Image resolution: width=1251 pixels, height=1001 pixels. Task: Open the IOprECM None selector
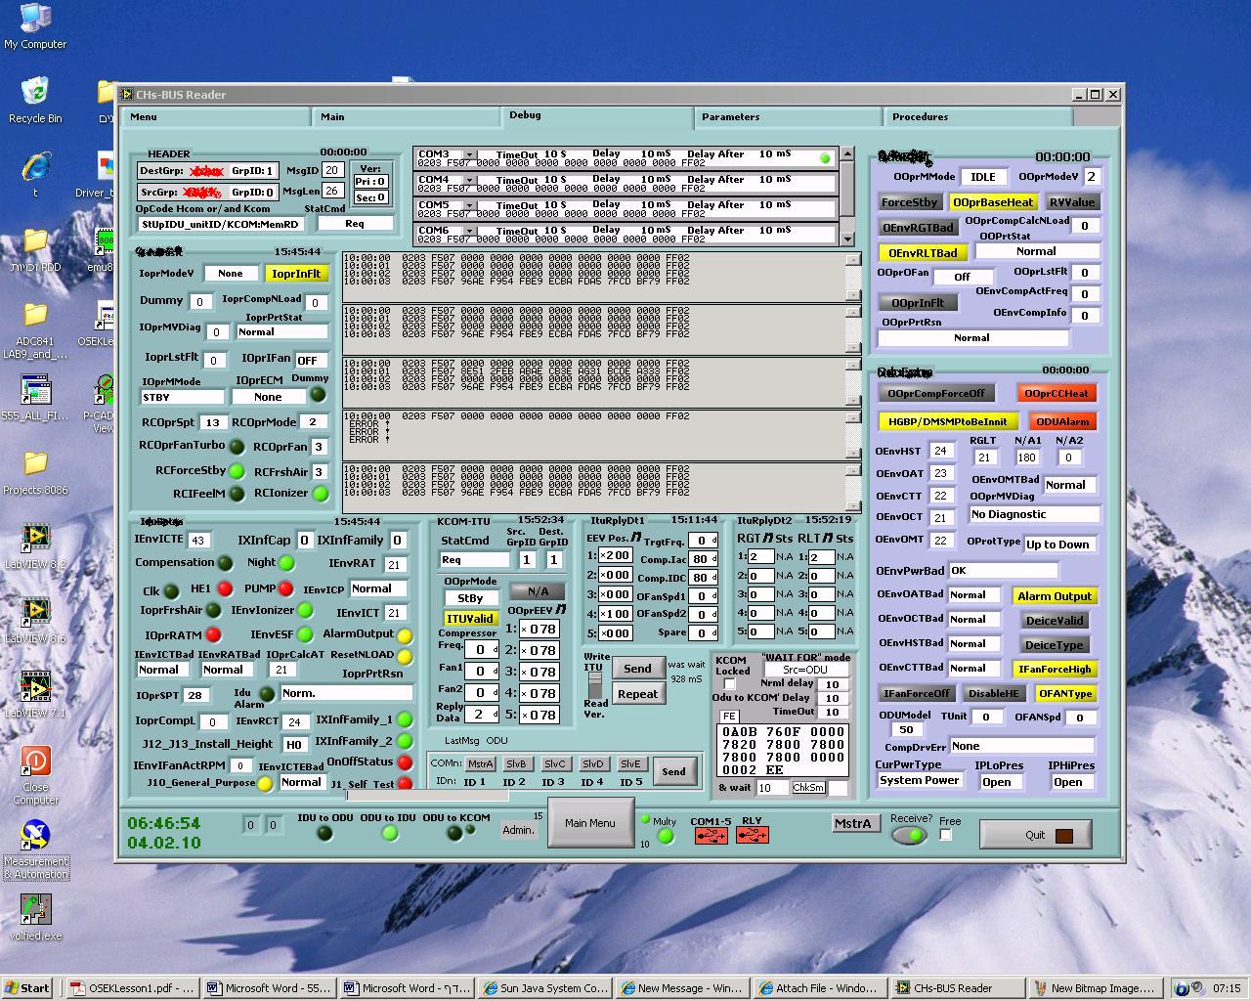268,398
